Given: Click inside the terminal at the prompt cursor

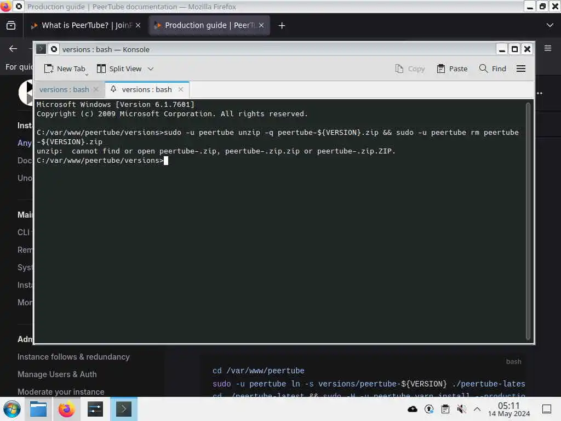Looking at the screenshot, I should [x=165, y=161].
